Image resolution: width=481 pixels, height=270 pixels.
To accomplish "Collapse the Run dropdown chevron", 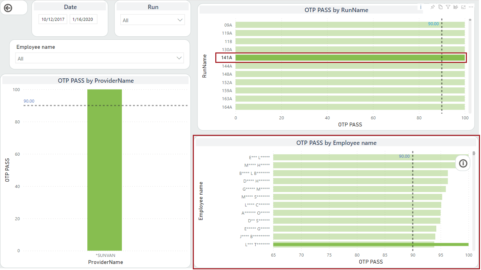I will 180,20.
